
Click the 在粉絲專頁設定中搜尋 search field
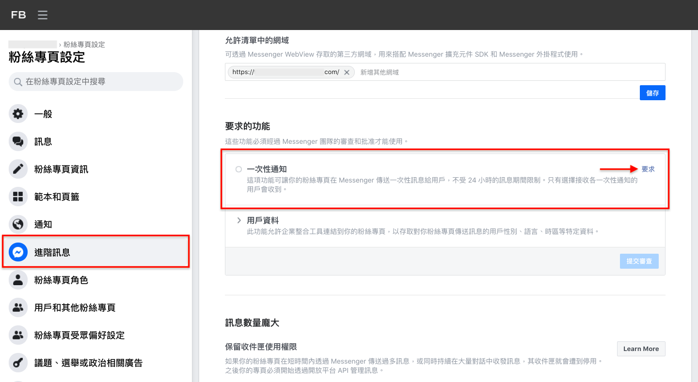[x=96, y=82]
